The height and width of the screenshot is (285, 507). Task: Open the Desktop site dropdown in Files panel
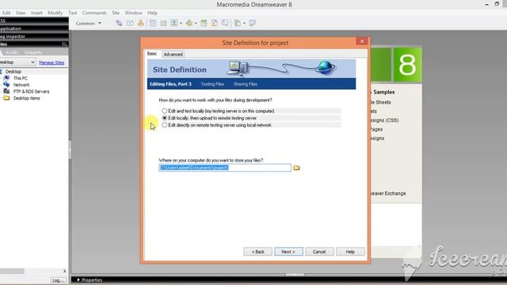[17, 62]
